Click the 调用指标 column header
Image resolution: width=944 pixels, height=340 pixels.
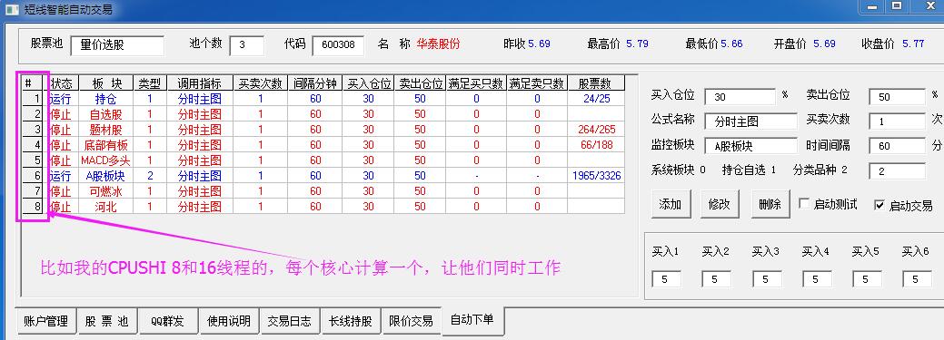coord(199,83)
